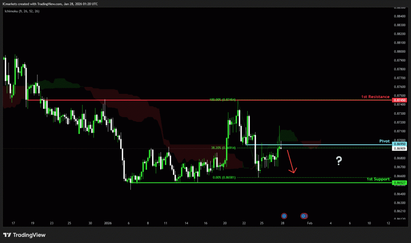Viewport: 411px width, 243px height.
Task: Click the green 0.86527 support price tag
Action: tap(400, 183)
